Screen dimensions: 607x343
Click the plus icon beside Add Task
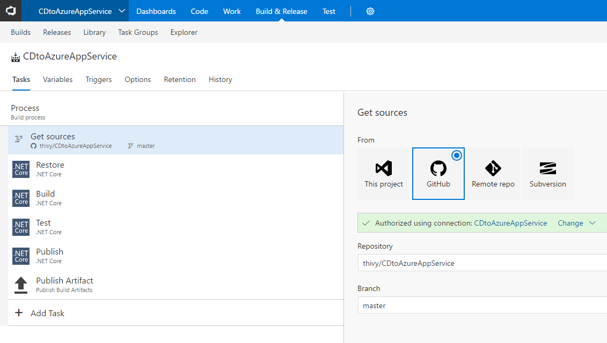coord(19,313)
